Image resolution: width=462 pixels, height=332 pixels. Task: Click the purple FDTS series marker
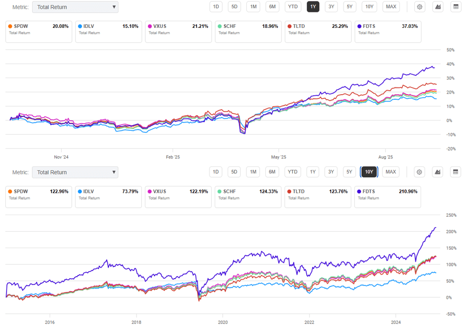pos(360,26)
